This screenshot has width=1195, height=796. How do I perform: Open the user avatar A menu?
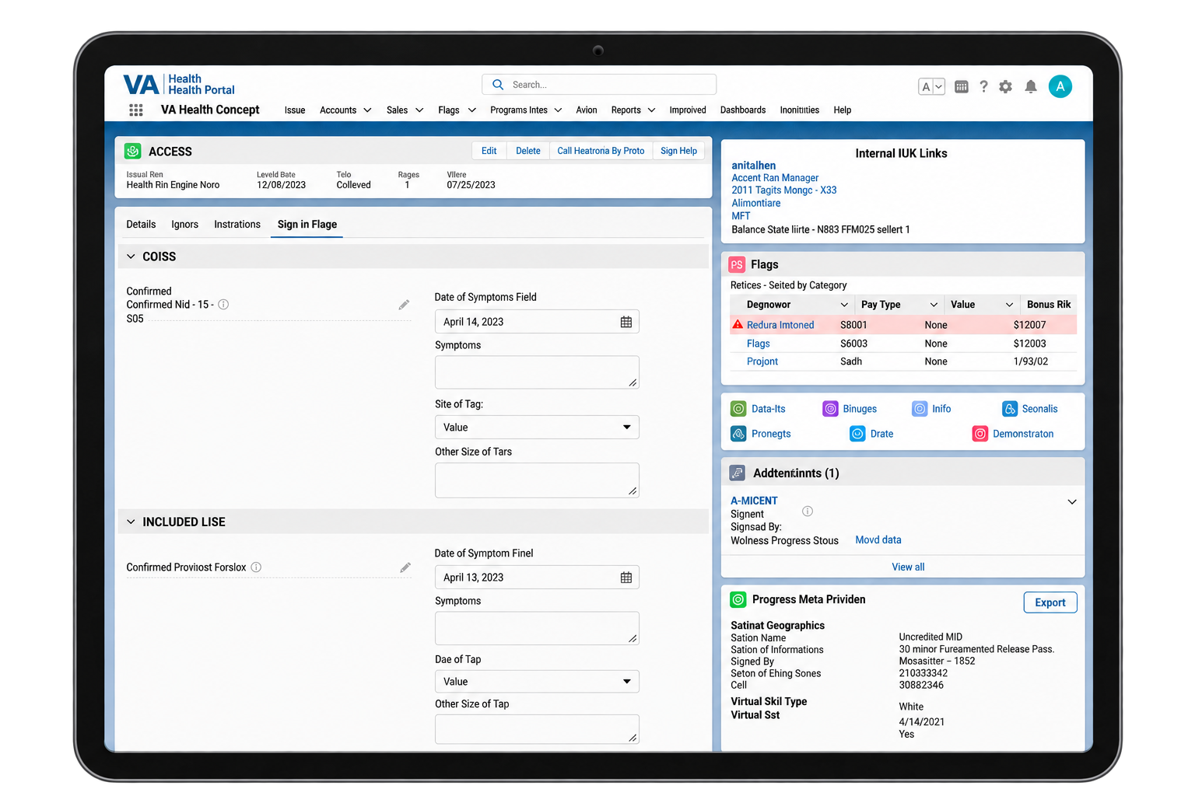point(1060,86)
